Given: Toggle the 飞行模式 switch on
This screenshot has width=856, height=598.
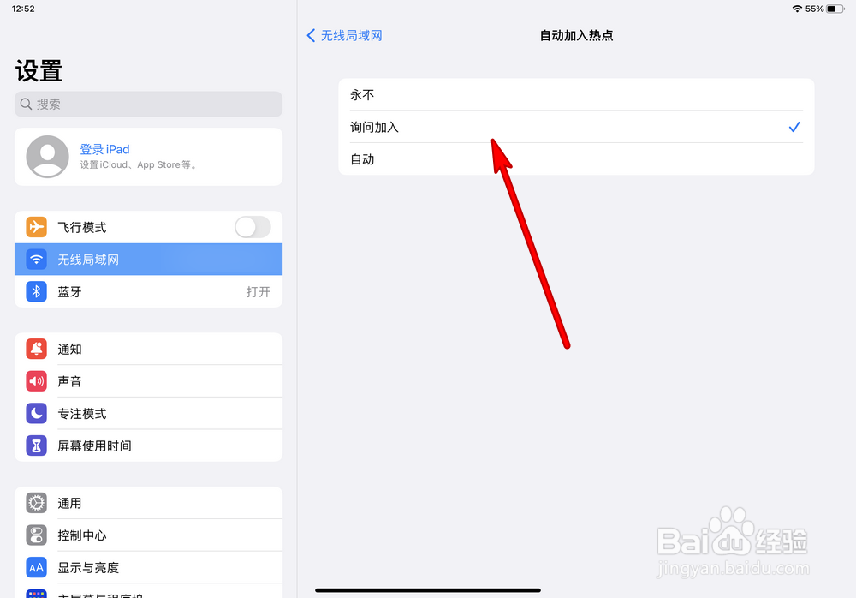Looking at the screenshot, I should (x=253, y=227).
